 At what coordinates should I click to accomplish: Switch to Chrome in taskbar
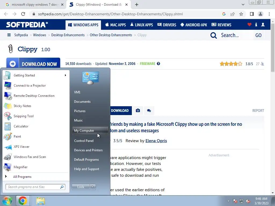click(23, 201)
